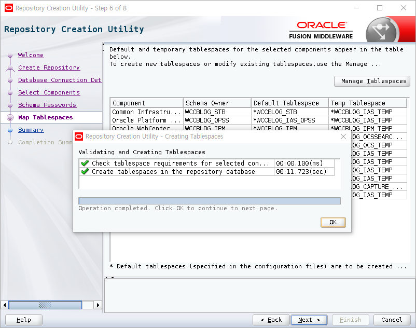Jump to Schema Passwords step
Screen dimensions: 416x328
tap(47, 105)
